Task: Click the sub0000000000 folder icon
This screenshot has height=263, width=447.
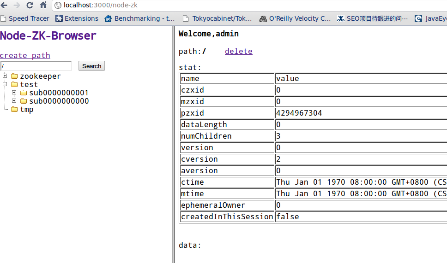Action: coord(24,101)
